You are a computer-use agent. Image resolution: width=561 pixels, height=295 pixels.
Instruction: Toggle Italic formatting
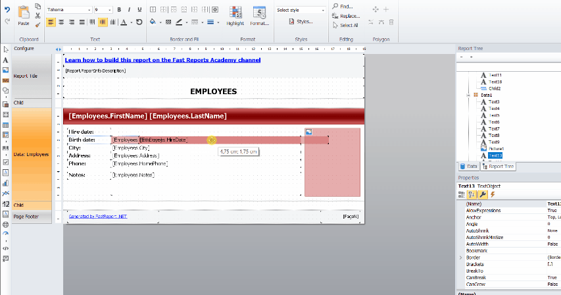coord(129,10)
